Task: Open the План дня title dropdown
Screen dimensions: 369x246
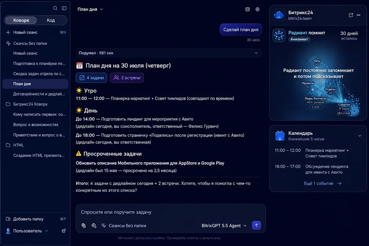Action: click(x=90, y=9)
